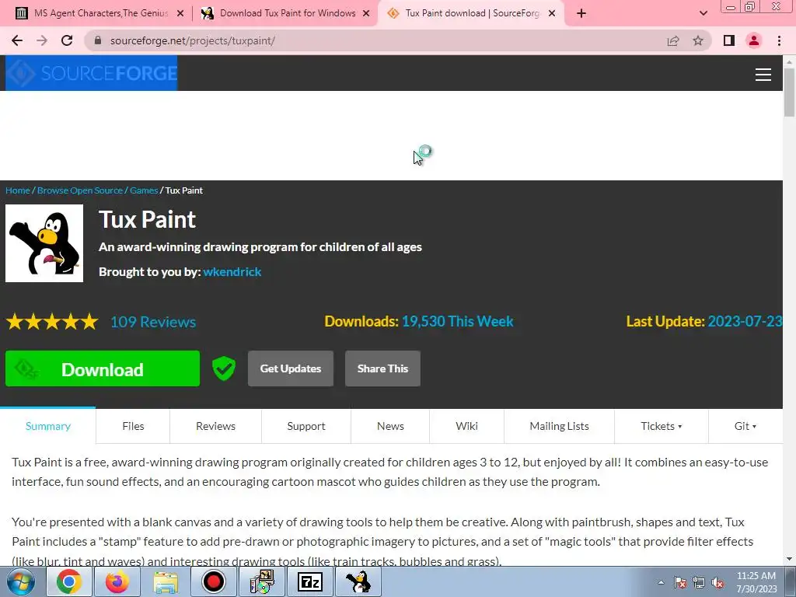Open the installer setup taskbar icon
Viewport: 796px width, 597px height.
(x=261, y=581)
